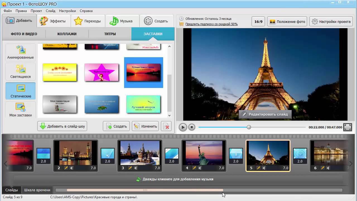Screen dimensions: 357x201
Task: Click the sound icon on slide 4
Action: coord(200,168)
